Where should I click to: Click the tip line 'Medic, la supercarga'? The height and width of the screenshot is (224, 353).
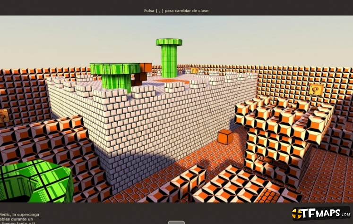19,215
